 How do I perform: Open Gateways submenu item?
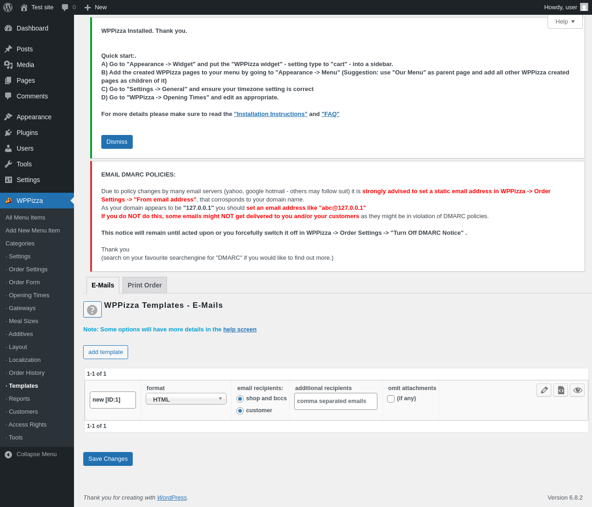pyautogui.click(x=21, y=308)
